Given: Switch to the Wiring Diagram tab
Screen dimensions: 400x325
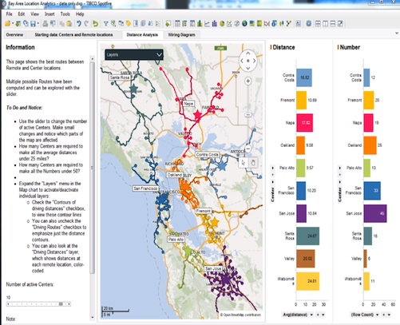Looking at the screenshot, I should click(x=181, y=34).
